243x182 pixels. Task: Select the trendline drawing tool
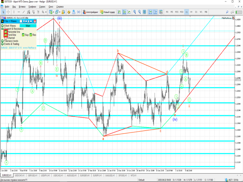click(x=24, y=12)
